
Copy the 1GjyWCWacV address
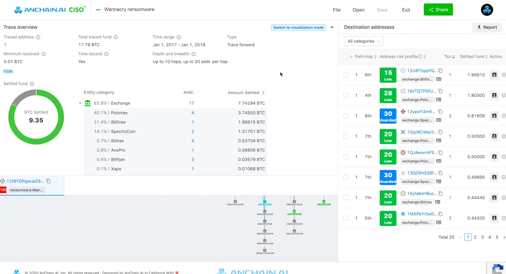pos(440,132)
